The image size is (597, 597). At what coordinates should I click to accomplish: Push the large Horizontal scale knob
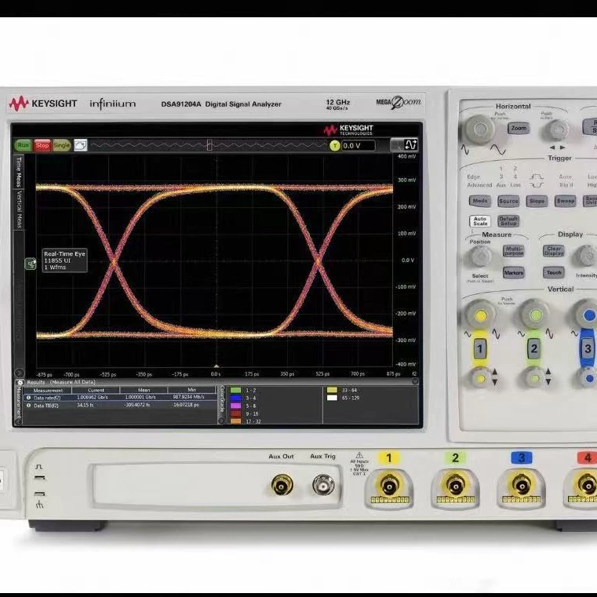pos(479,129)
